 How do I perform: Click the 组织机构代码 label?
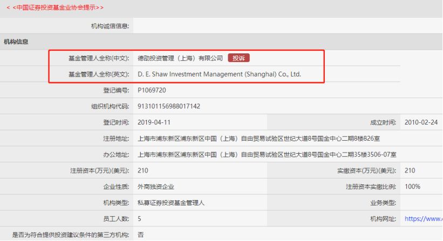click(110, 106)
